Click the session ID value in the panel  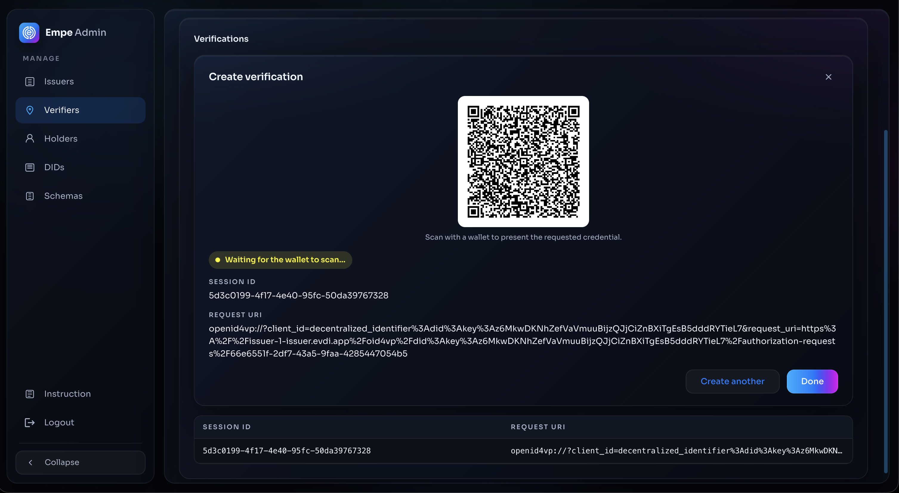pyautogui.click(x=298, y=295)
